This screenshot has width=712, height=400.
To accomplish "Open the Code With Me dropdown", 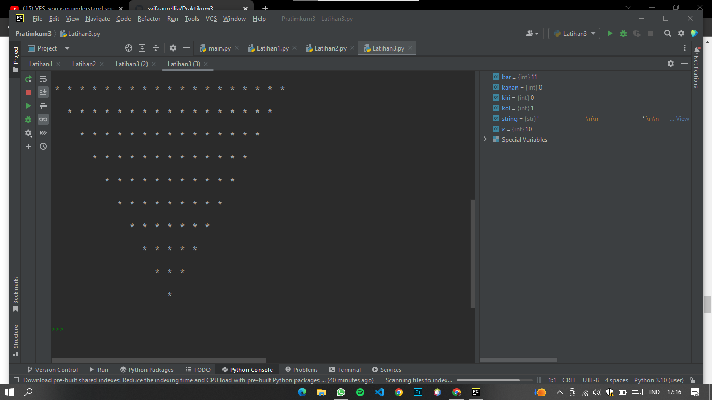I will [x=532, y=33].
